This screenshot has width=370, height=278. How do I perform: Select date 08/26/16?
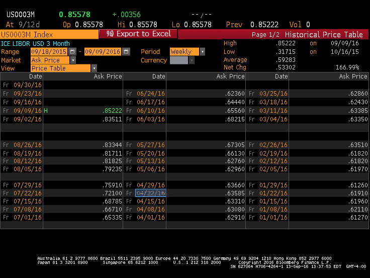tap(28, 145)
